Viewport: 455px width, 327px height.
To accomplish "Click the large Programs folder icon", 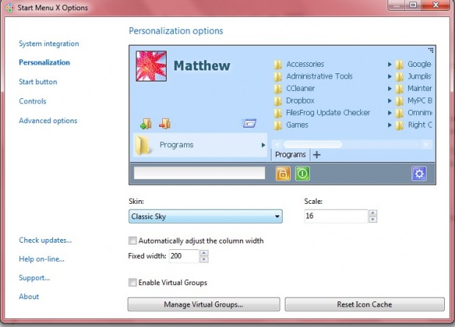I will (x=143, y=145).
